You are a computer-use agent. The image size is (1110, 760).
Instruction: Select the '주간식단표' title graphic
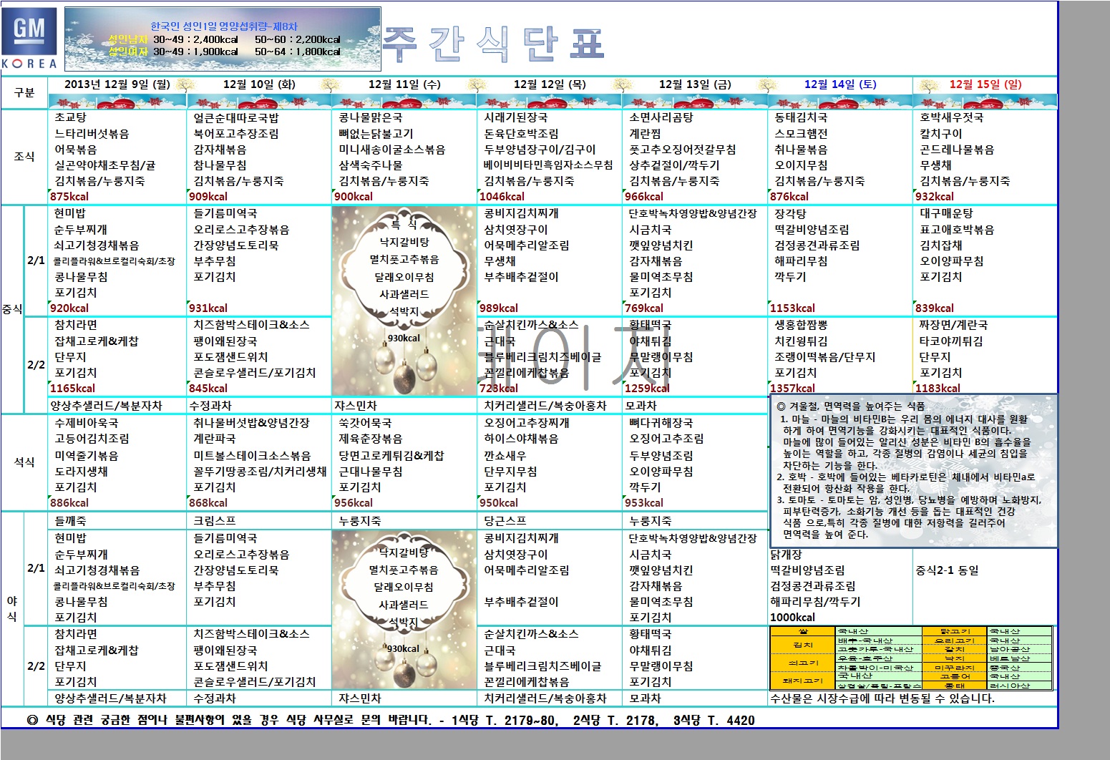point(494,44)
